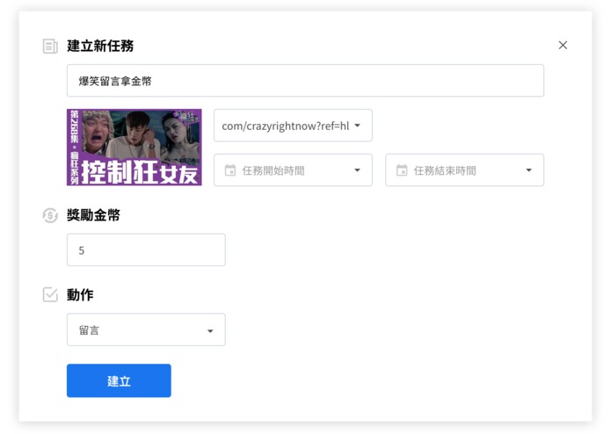Click the 控制狂女友 video thumbnail

pos(134,147)
